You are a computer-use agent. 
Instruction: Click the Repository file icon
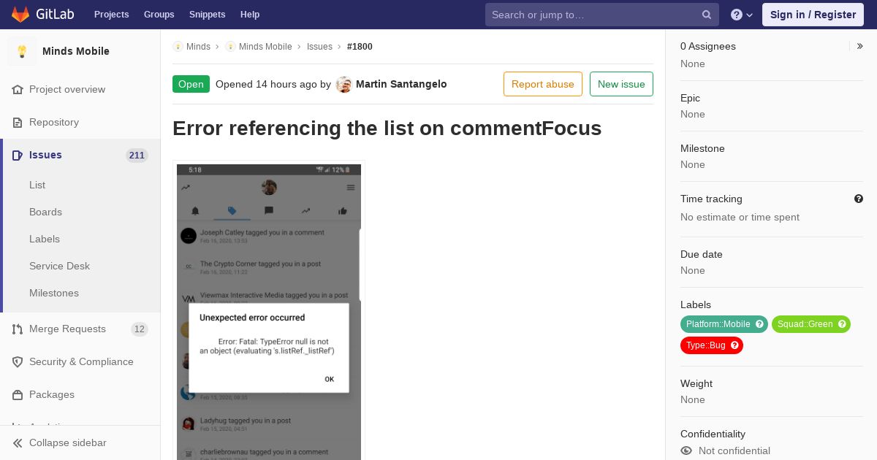[x=18, y=122]
